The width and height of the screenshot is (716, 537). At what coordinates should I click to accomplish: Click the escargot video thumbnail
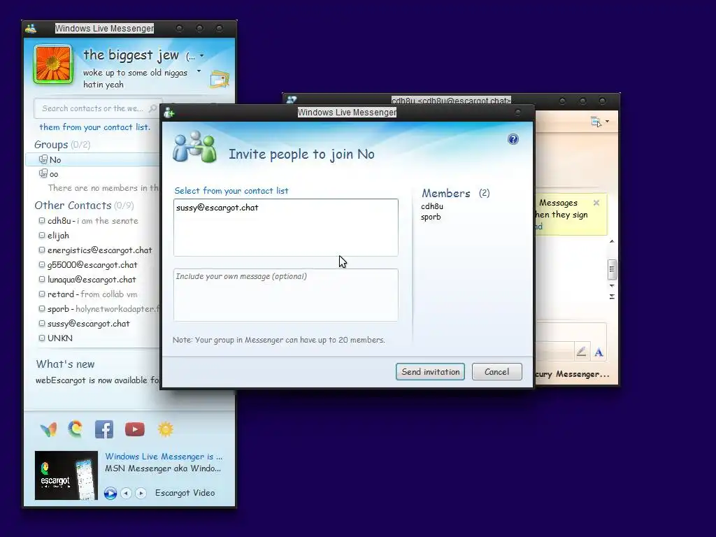coord(66,475)
